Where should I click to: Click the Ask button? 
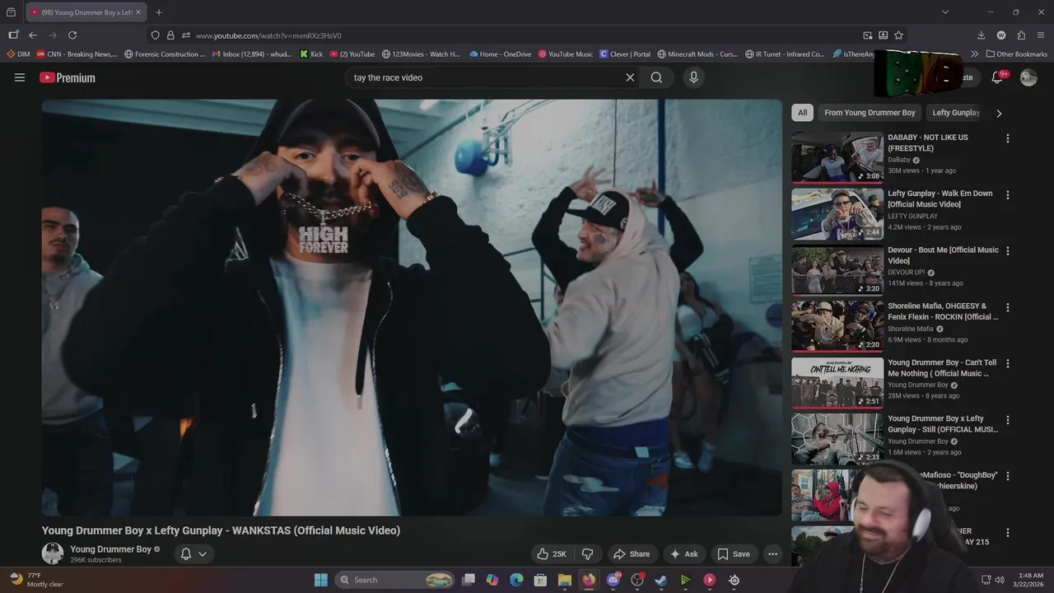(683, 554)
